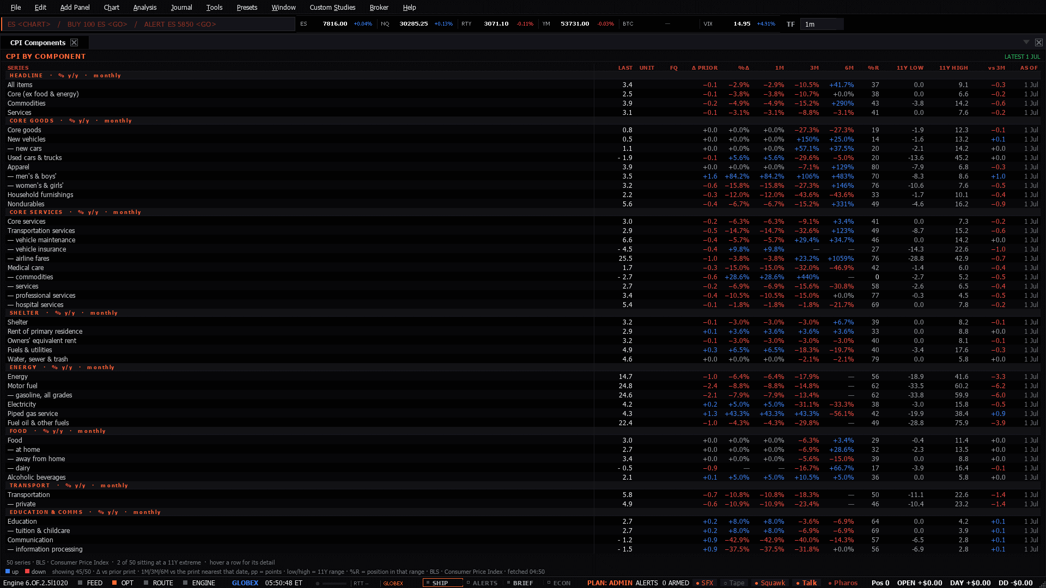The width and height of the screenshot is (1046, 588).
Task: Open the timeframe 1m dropdown
Action: coord(822,24)
